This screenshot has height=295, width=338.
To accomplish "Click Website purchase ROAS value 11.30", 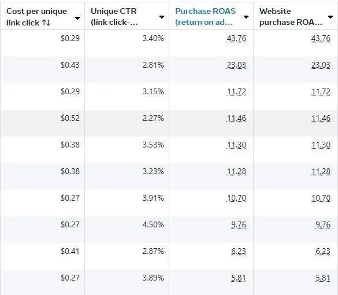I will pos(321,145).
